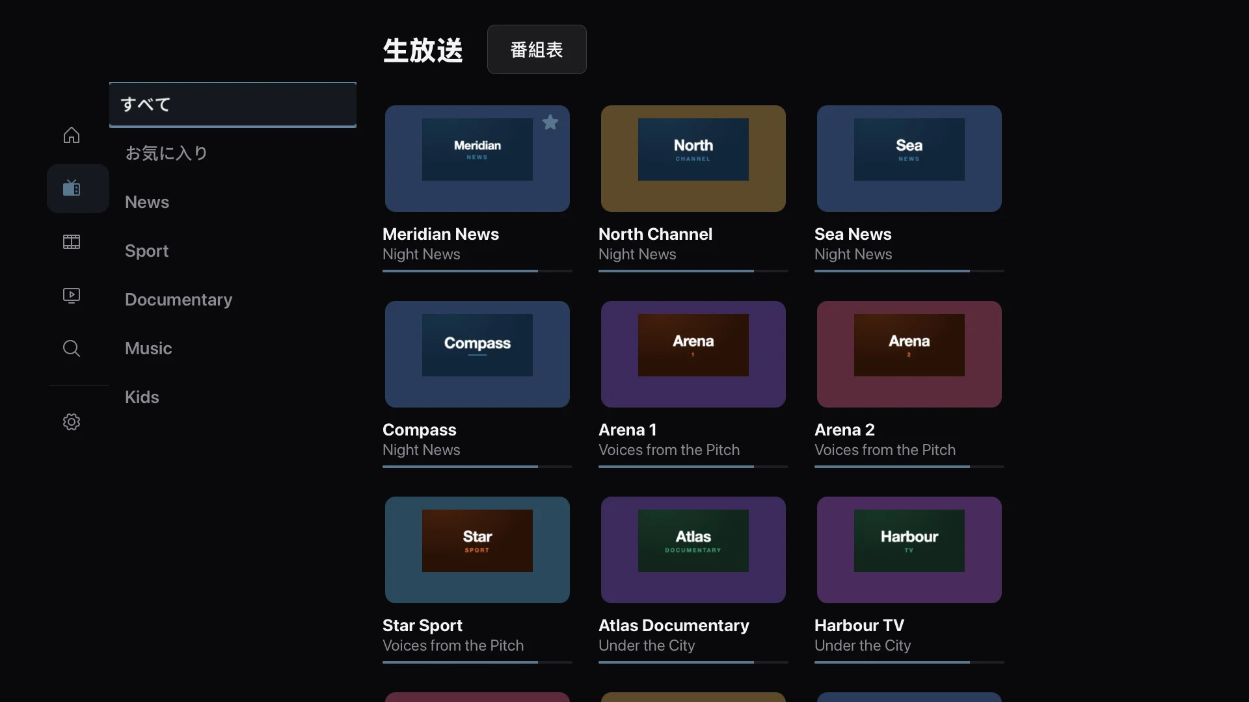This screenshot has width=1249, height=702.
Task: Open the Meridian News channel thumbnail
Action: (x=477, y=159)
